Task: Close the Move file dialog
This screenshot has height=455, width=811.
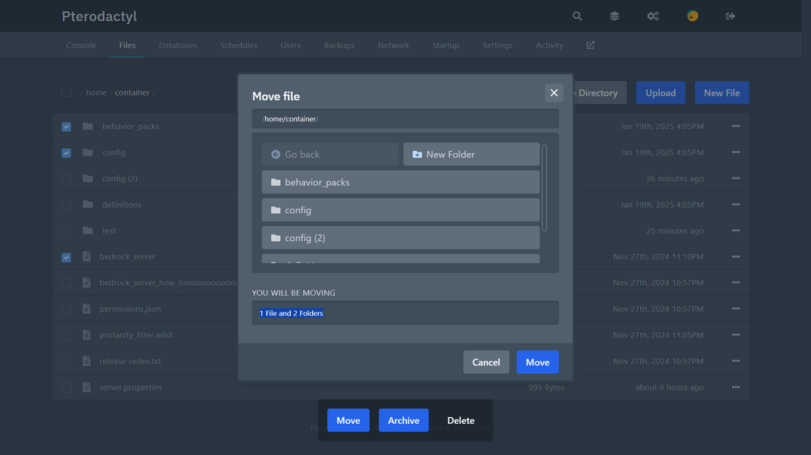Action: point(554,93)
